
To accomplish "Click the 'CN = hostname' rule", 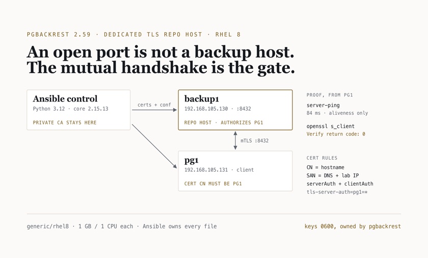I will [x=325, y=167].
